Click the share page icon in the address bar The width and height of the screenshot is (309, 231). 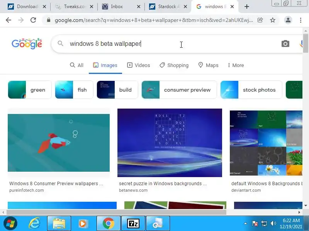260,20
